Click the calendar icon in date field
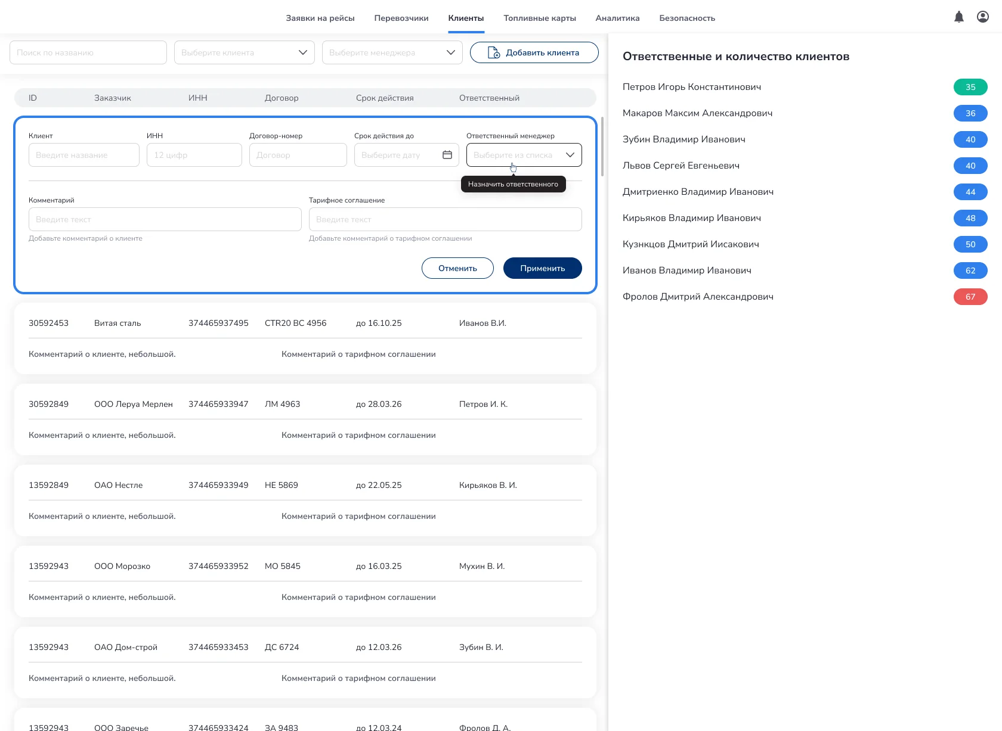1002x731 pixels. click(x=447, y=155)
